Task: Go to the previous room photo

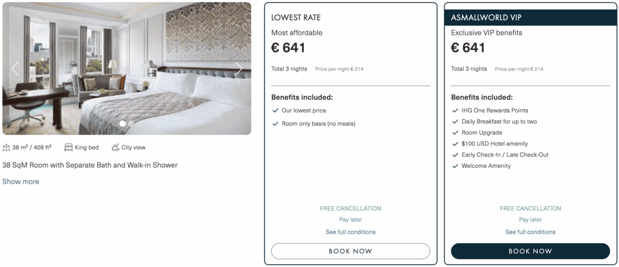Action: [15, 69]
